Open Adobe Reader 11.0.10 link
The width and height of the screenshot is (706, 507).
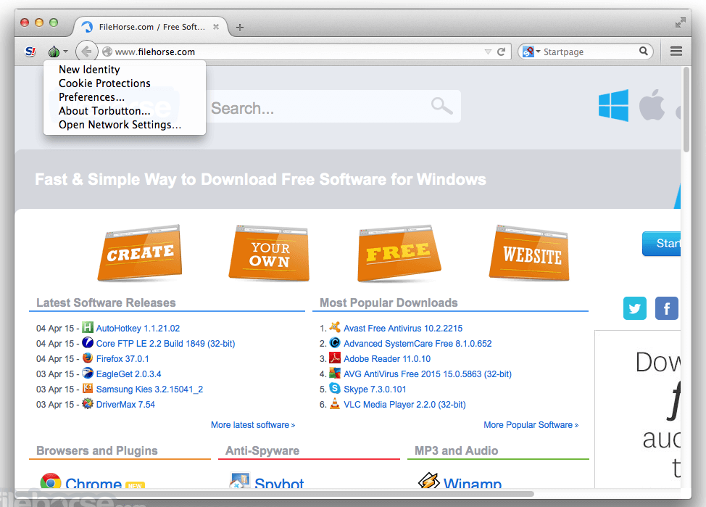[387, 359]
